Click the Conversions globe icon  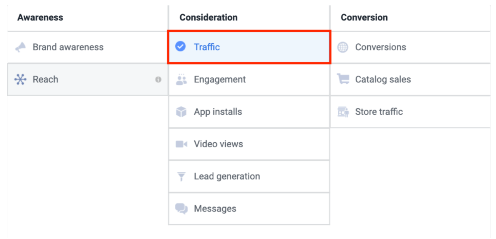pos(343,47)
